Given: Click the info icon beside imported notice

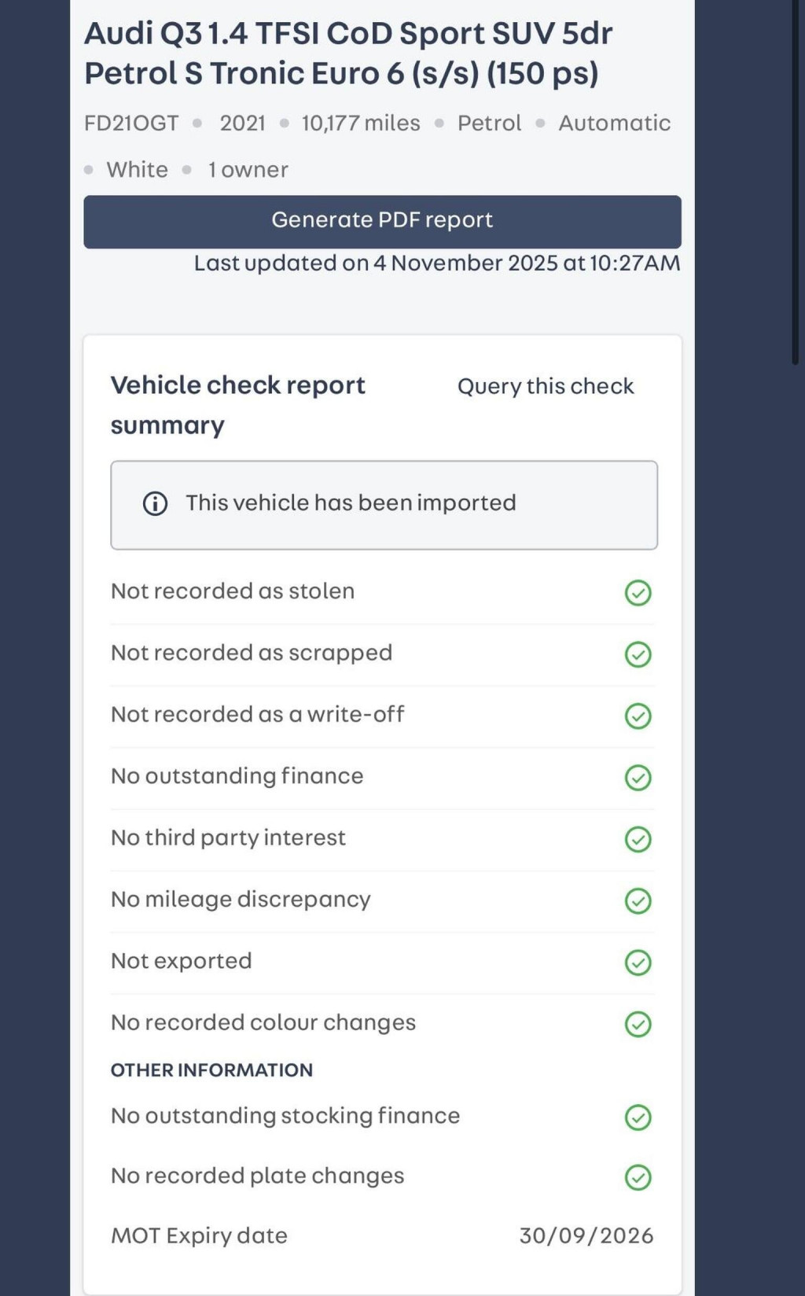Looking at the screenshot, I should pyautogui.click(x=155, y=503).
